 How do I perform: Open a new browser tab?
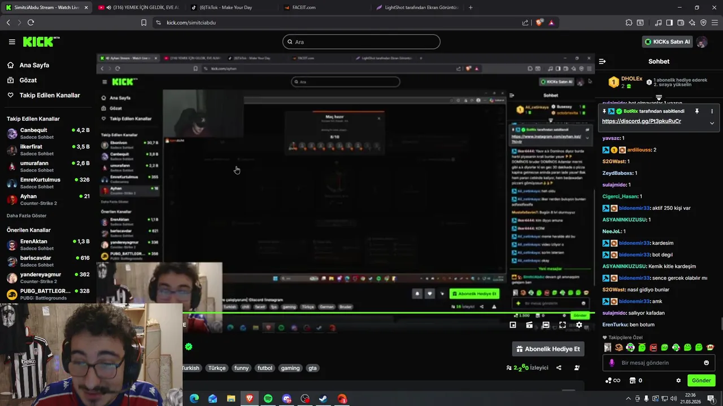tap(471, 7)
